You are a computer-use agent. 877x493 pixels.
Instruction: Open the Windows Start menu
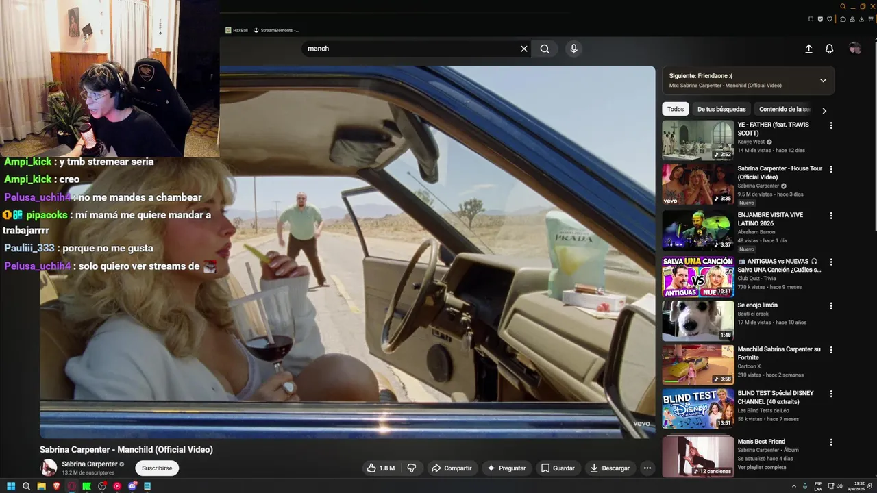11,486
